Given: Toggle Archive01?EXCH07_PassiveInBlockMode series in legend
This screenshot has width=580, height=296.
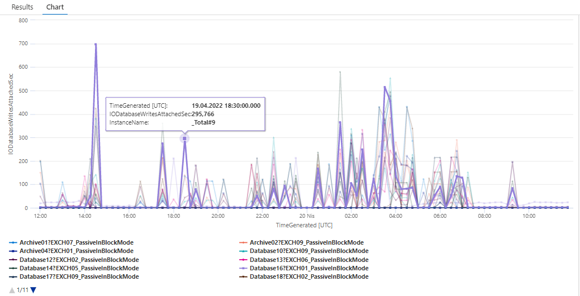Looking at the screenshot, I should pos(71,243).
